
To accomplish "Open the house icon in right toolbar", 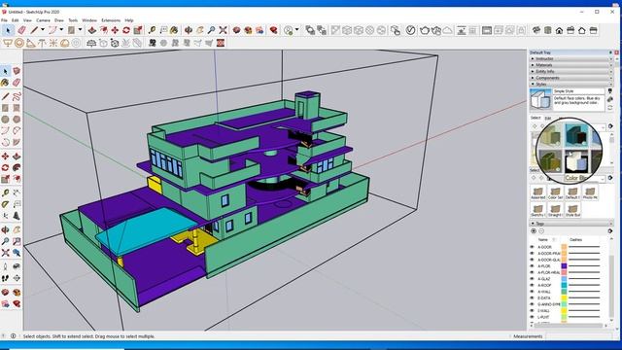I will point(559,30).
